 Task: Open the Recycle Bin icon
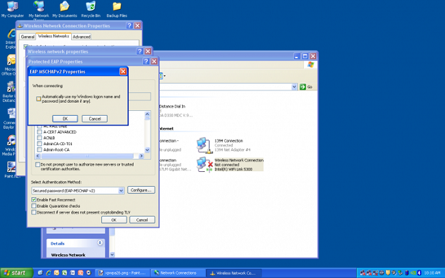click(90, 9)
